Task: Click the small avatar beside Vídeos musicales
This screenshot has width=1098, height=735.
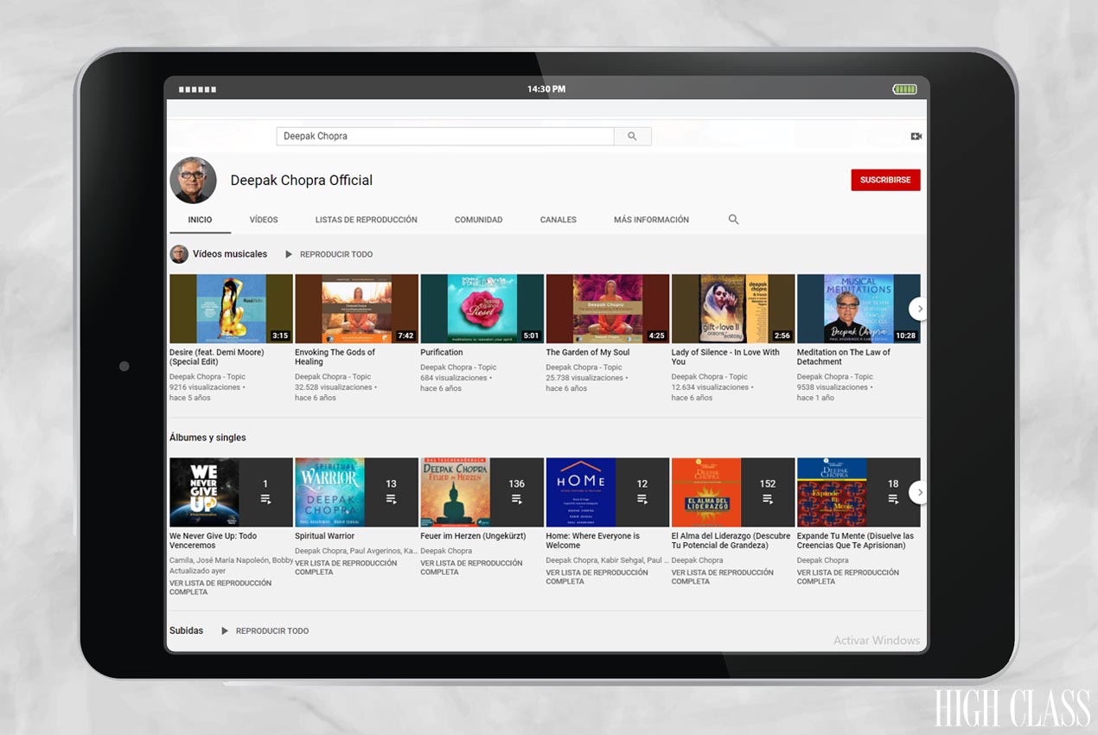Action: pos(179,254)
